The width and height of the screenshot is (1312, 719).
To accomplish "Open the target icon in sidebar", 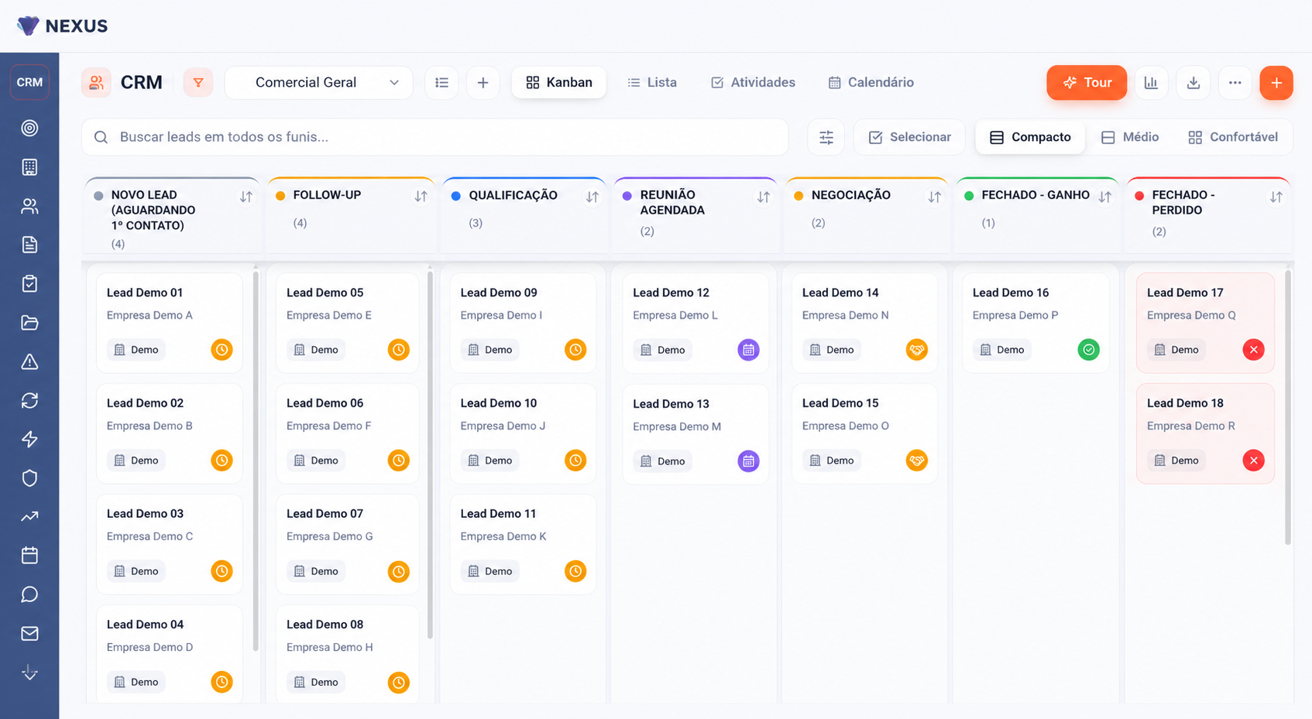I will (x=29, y=128).
